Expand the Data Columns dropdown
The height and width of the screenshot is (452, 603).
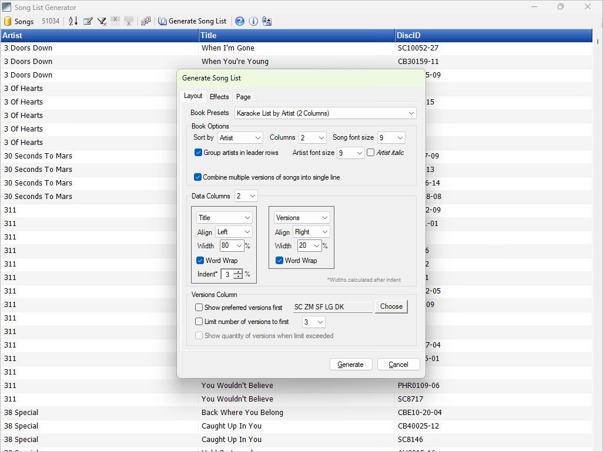[x=246, y=196]
